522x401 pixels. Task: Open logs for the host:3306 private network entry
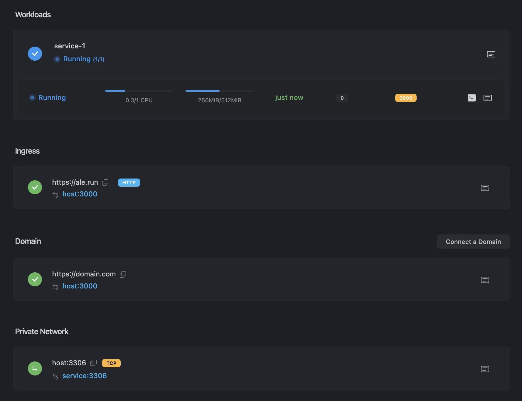pyautogui.click(x=485, y=369)
